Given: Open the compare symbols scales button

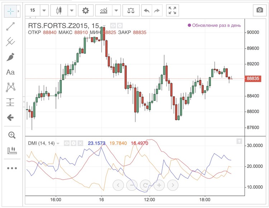Looking at the screenshot, I should coord(131,10).
